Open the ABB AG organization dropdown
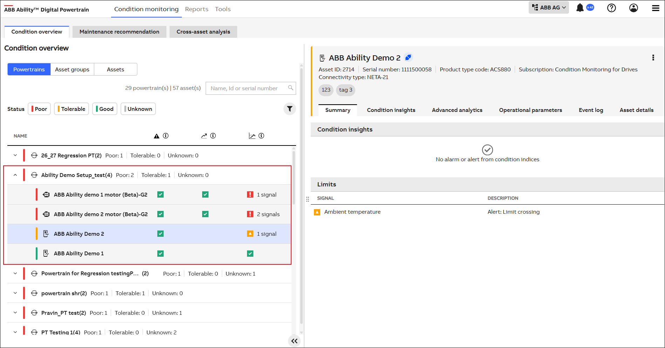 (548, 8)
